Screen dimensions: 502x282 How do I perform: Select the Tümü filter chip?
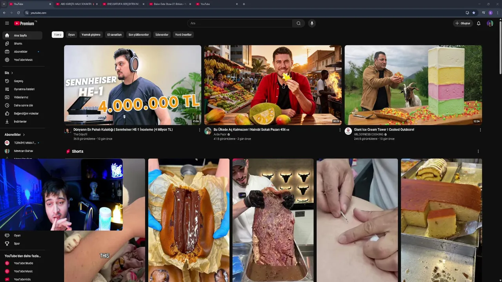(x=58, y=34)
